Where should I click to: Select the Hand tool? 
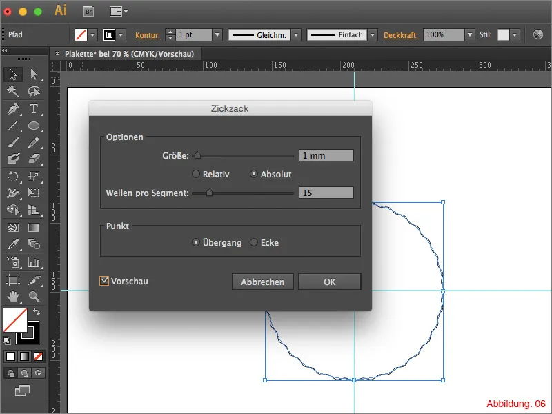pyautogui.click(x=13, y=297)
